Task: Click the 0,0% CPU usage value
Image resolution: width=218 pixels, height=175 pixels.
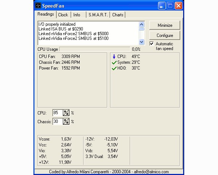Action: (136, 49)
